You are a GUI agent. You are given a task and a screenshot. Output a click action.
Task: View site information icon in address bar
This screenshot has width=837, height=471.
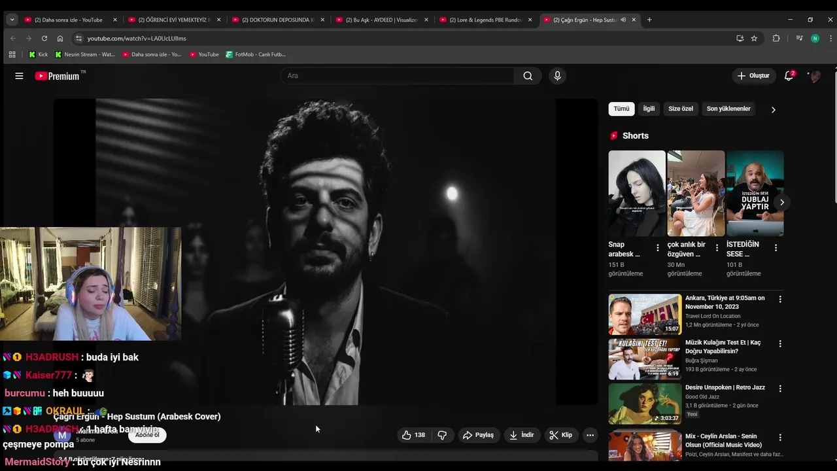78,39
